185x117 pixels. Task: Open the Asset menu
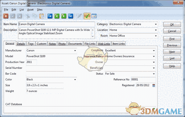pos(30,10)
